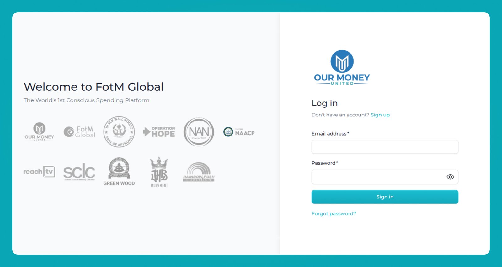Click the Log in heading text
Image resolution: width=502 pixels, height=267 pixels.
point(324,103)
